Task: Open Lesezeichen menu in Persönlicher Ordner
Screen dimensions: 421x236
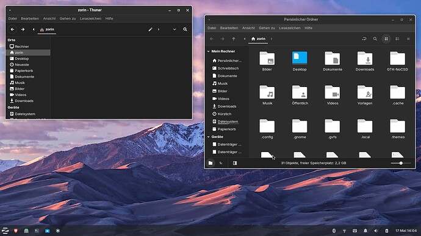Action: point(289,28)
